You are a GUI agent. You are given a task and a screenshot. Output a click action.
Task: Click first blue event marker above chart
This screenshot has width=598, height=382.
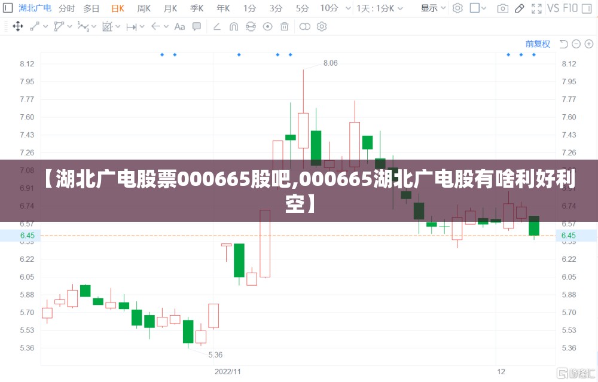coord(162,55)
